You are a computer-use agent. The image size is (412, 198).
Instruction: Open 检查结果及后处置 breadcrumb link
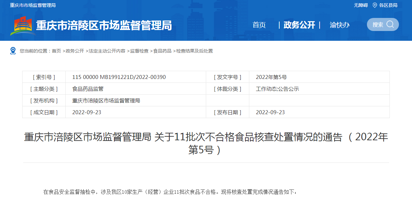194,51
